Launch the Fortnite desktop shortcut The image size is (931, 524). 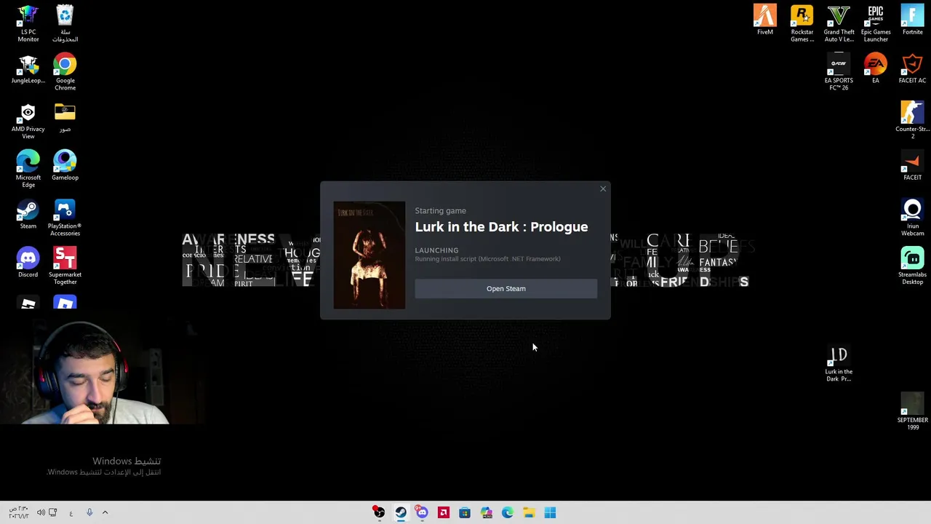click(912, 20)
